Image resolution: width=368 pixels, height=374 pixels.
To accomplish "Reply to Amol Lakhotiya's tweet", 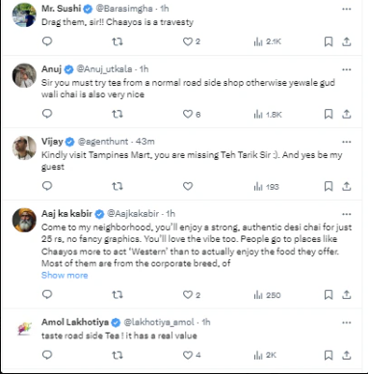I will [x=47, y=355].
